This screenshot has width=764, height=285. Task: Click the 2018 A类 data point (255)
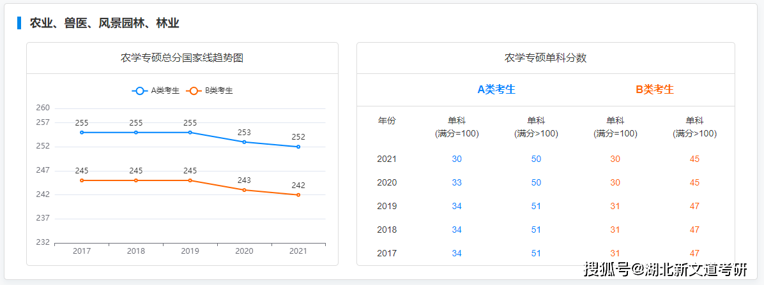pos(136,133)
